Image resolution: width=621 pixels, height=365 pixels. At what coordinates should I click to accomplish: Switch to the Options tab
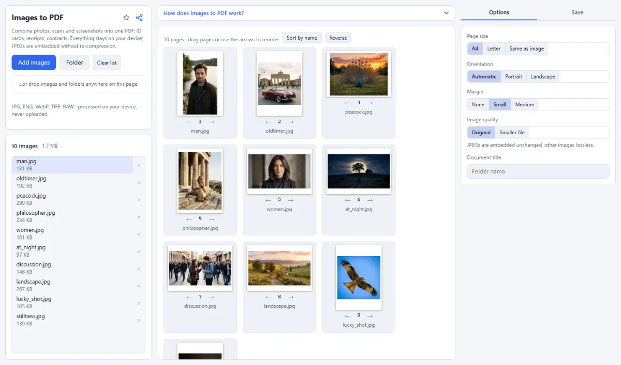tap(499, 12)
